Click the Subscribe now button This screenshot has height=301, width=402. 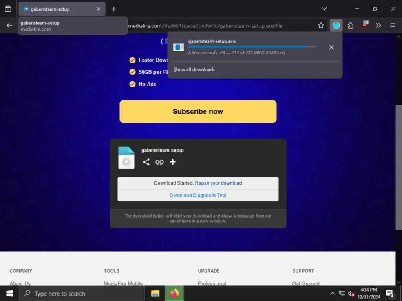point(198,112)
